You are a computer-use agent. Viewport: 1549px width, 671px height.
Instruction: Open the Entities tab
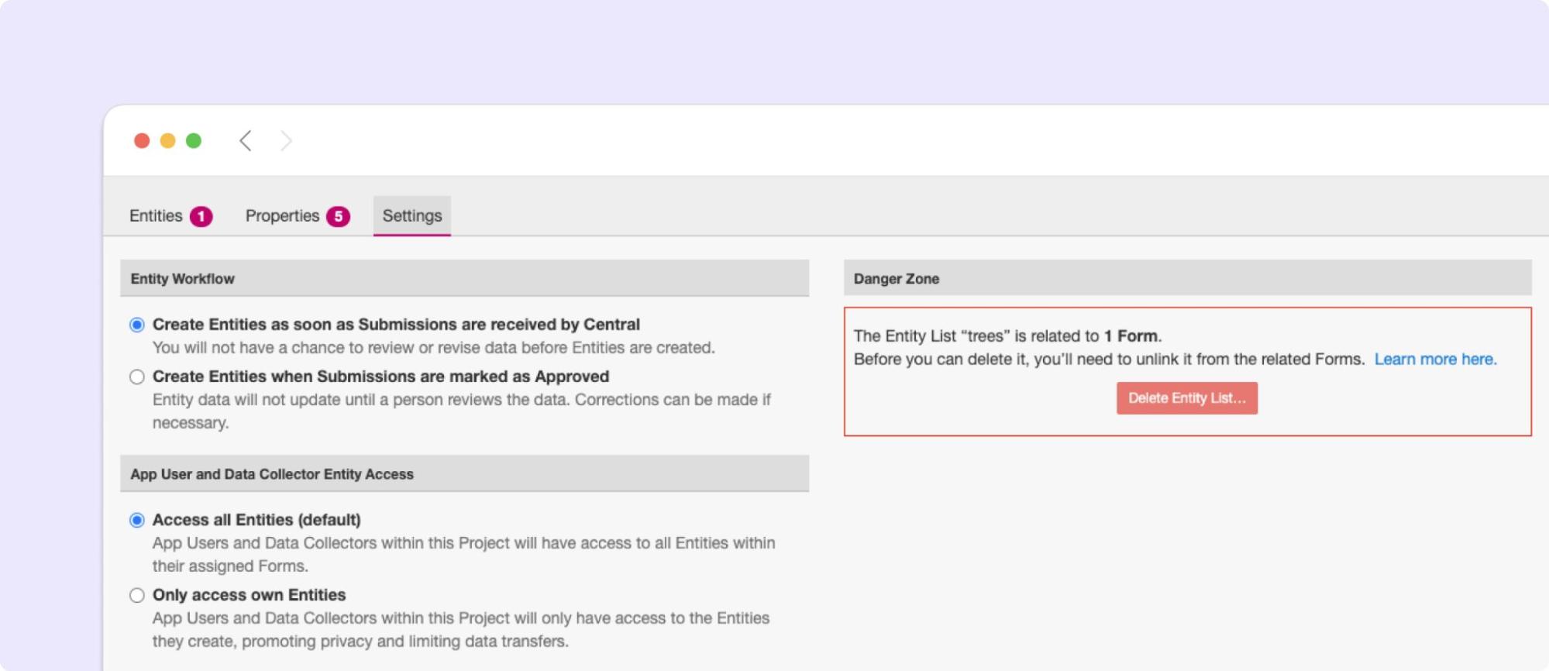[x=156, y=216]
